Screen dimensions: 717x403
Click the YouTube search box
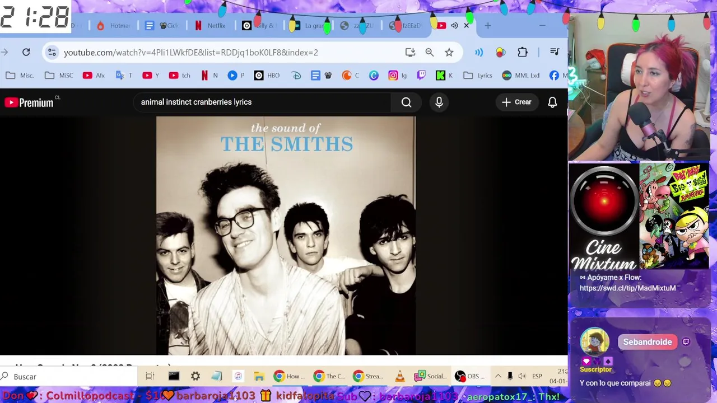pos(263,102)
